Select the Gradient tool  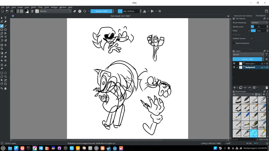click(x=2, y=53)
